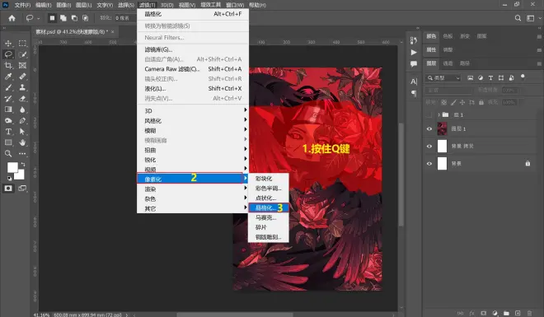Open the Actions play icon in dock
Viewport: 544px width, 317px height.
pyautogui.click(x=414, y=53)
